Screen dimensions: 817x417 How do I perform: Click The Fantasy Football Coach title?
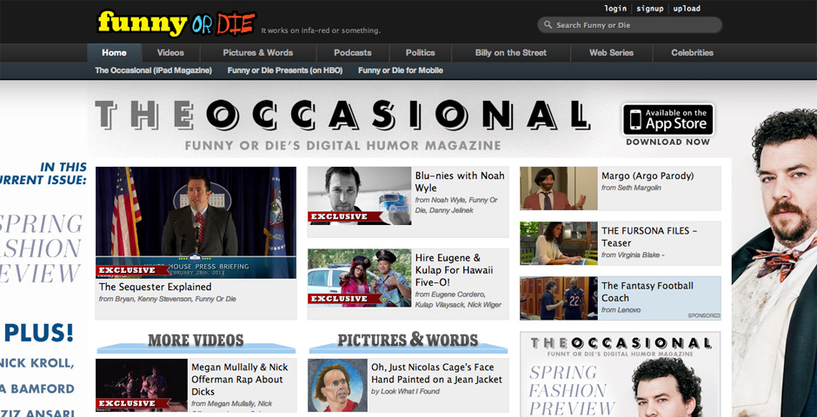[x=648, y=292]
